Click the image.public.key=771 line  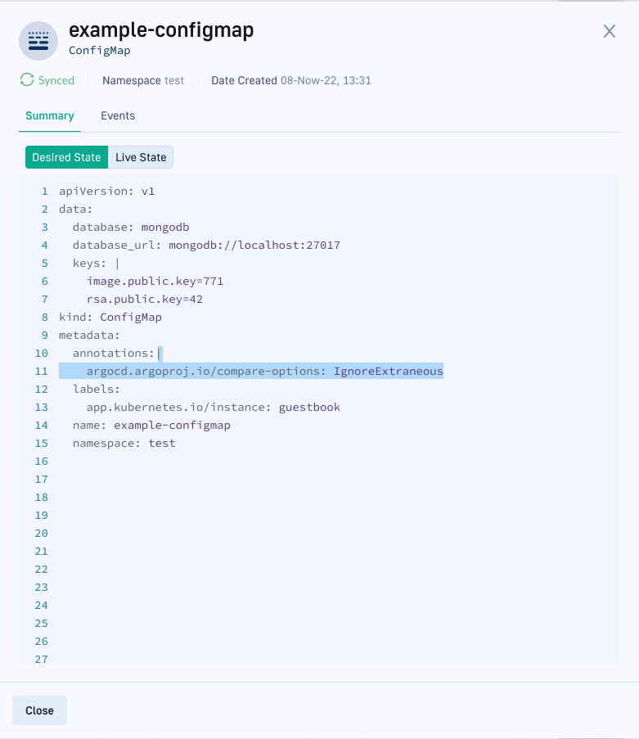[x=155, y=281]
